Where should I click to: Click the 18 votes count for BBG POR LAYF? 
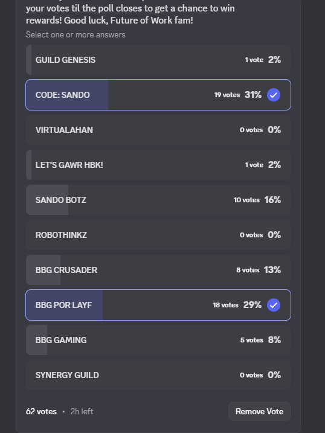point(225,305)
